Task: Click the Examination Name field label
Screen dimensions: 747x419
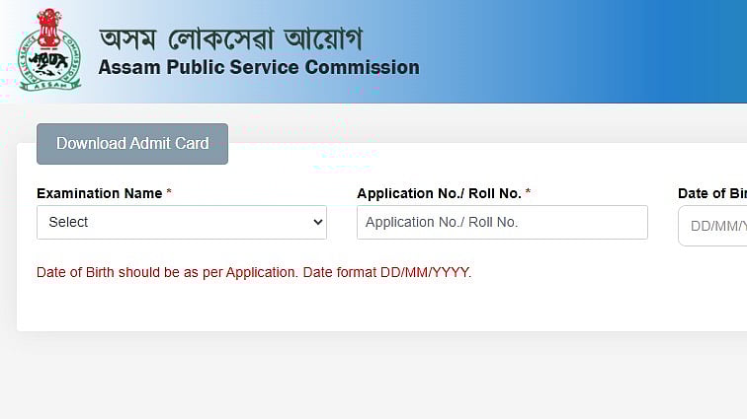Action: 99,193
